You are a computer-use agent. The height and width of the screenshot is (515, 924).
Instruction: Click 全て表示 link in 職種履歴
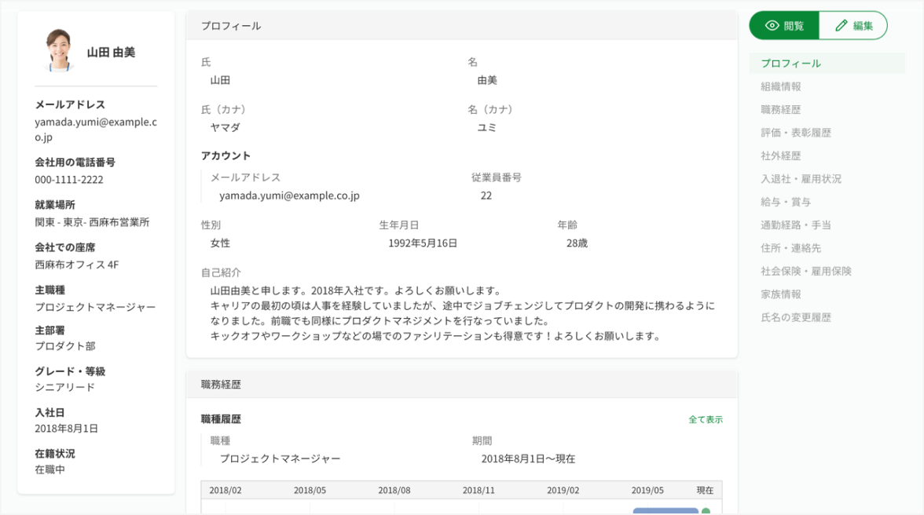tap(706, 419)
